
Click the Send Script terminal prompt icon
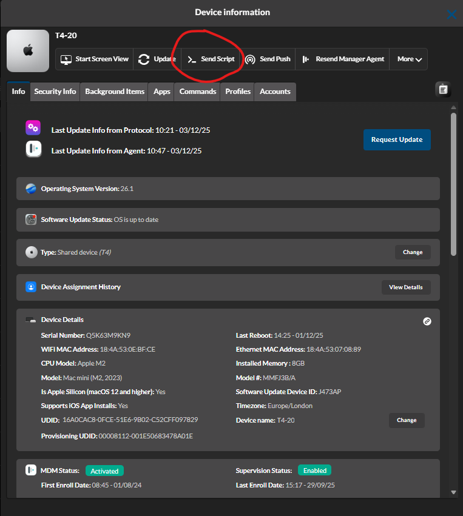[x=192, y=59]
